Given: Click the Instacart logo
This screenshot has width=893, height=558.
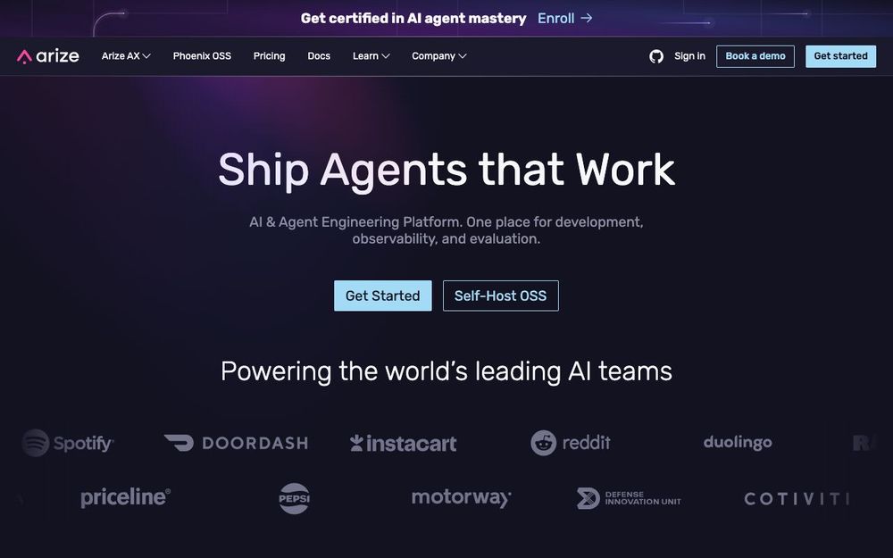Looking at the screenshot, I should click(404, 443).
